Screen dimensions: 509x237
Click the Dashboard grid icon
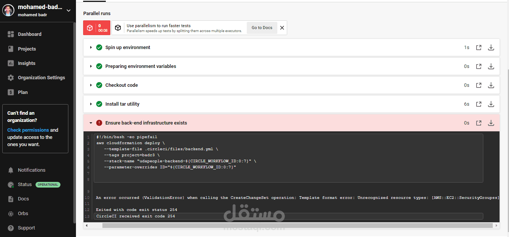pyautogui.click(x=11, y=34)
